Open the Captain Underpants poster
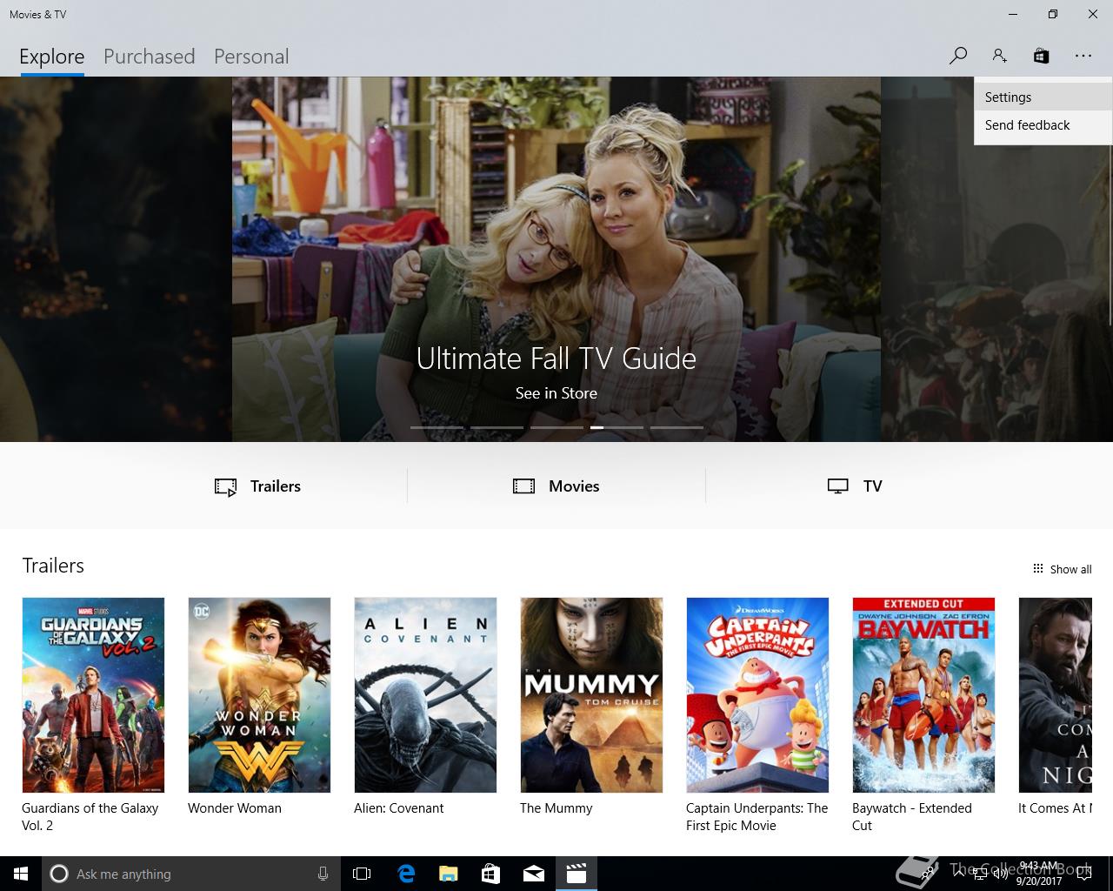1113x891 pixels. 757,694
